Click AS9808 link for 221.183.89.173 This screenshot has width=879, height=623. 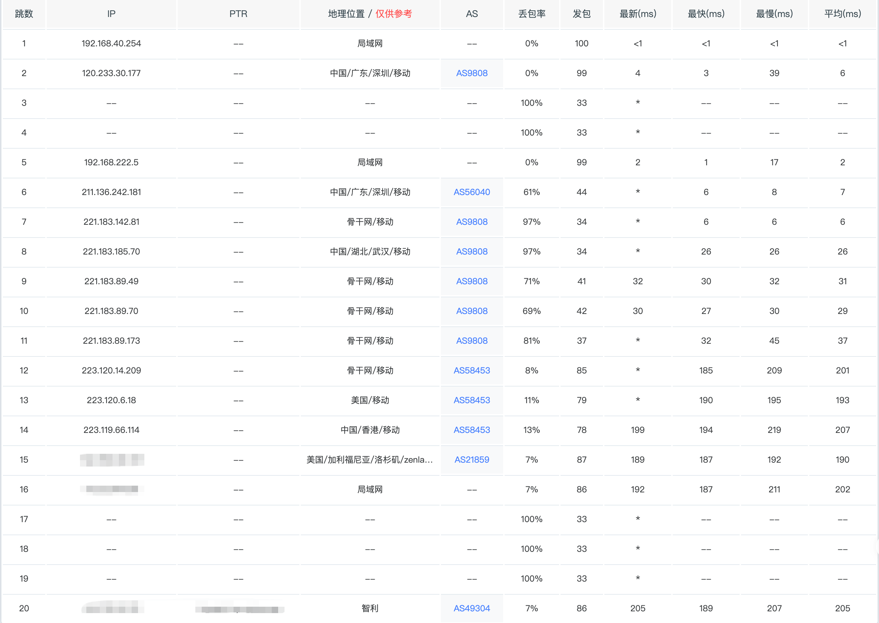tap(472, 341)
